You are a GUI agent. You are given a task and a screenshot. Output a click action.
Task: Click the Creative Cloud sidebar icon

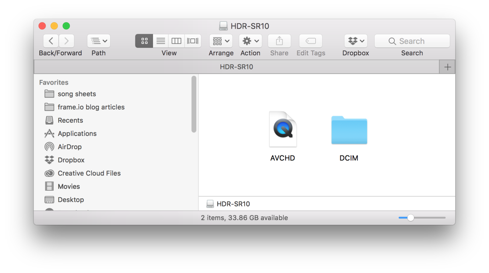pos(49,173)
